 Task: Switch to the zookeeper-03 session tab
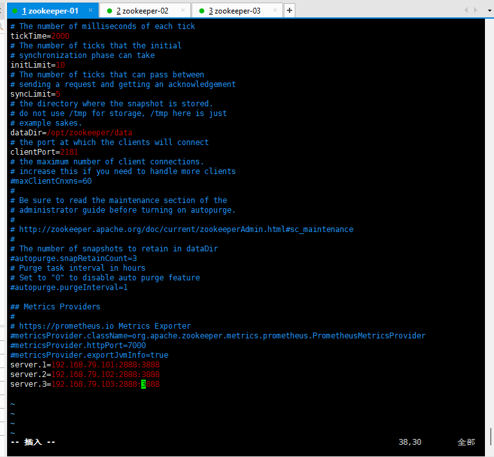point(237,11)
